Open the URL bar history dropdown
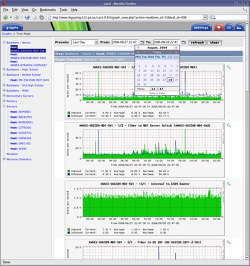The height and width of the screenshot is (266, 250). tap(205, 18)
